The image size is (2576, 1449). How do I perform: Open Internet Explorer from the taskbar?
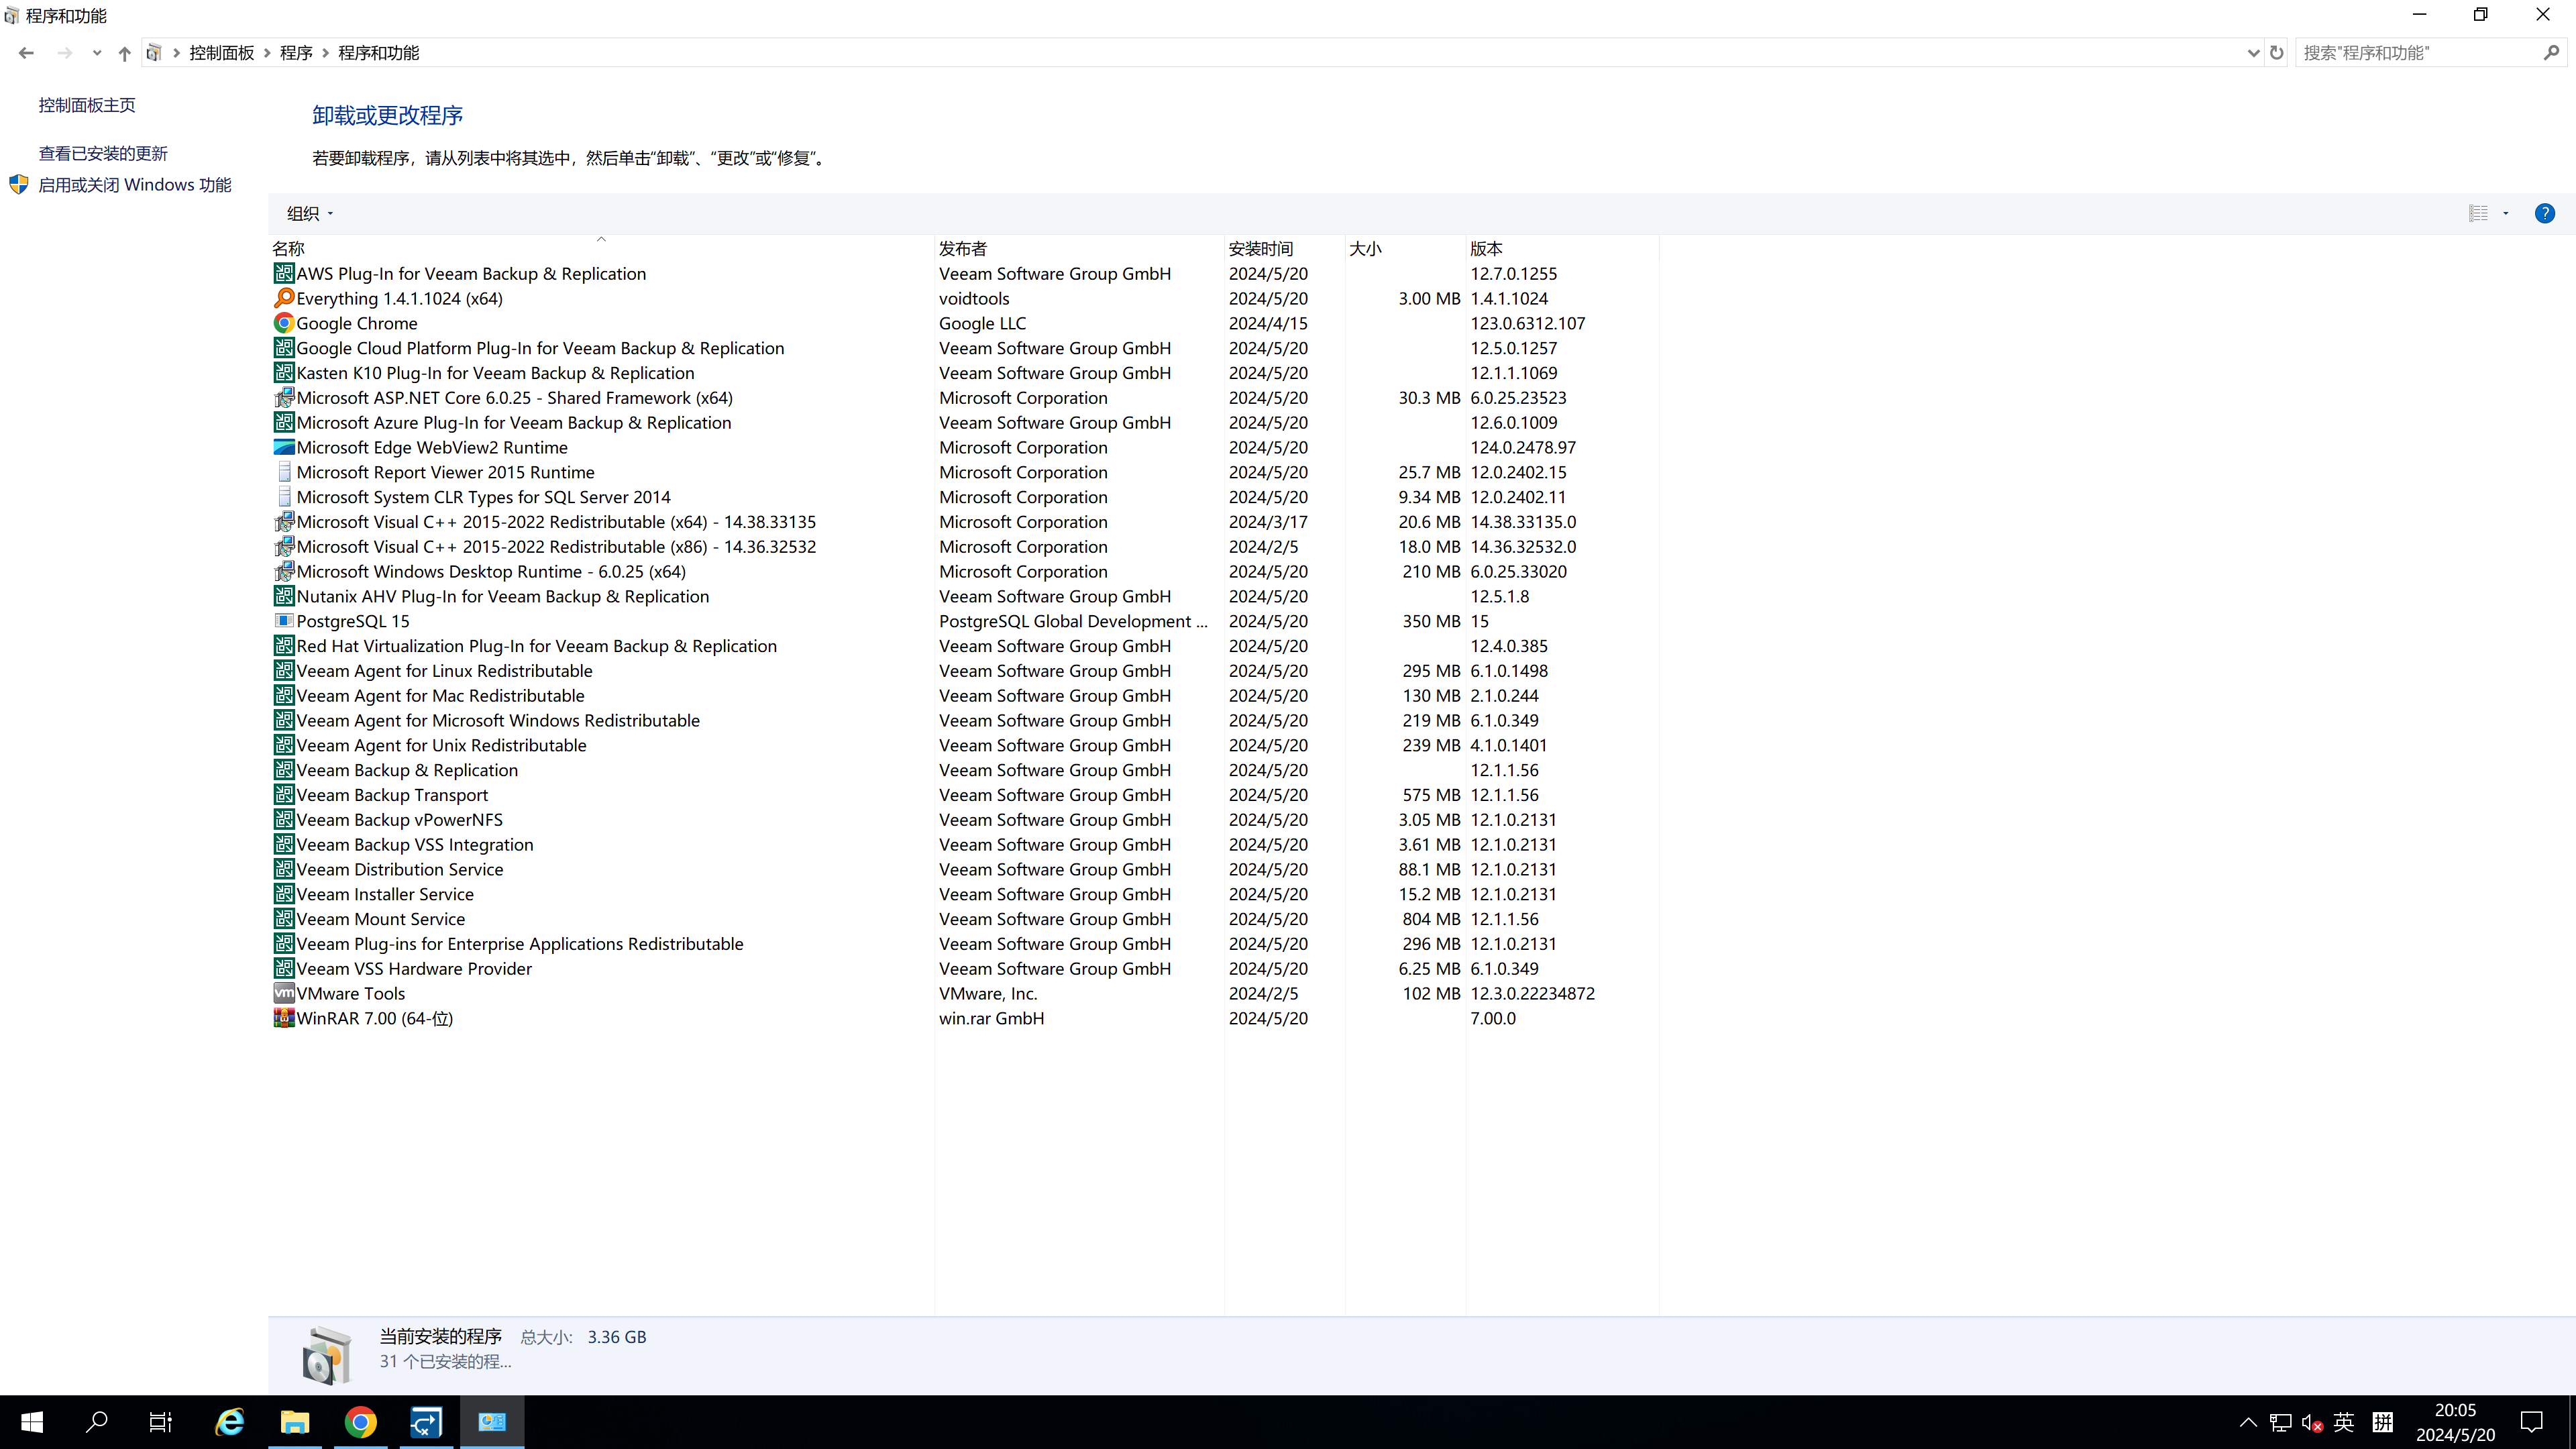[229, 1422]
